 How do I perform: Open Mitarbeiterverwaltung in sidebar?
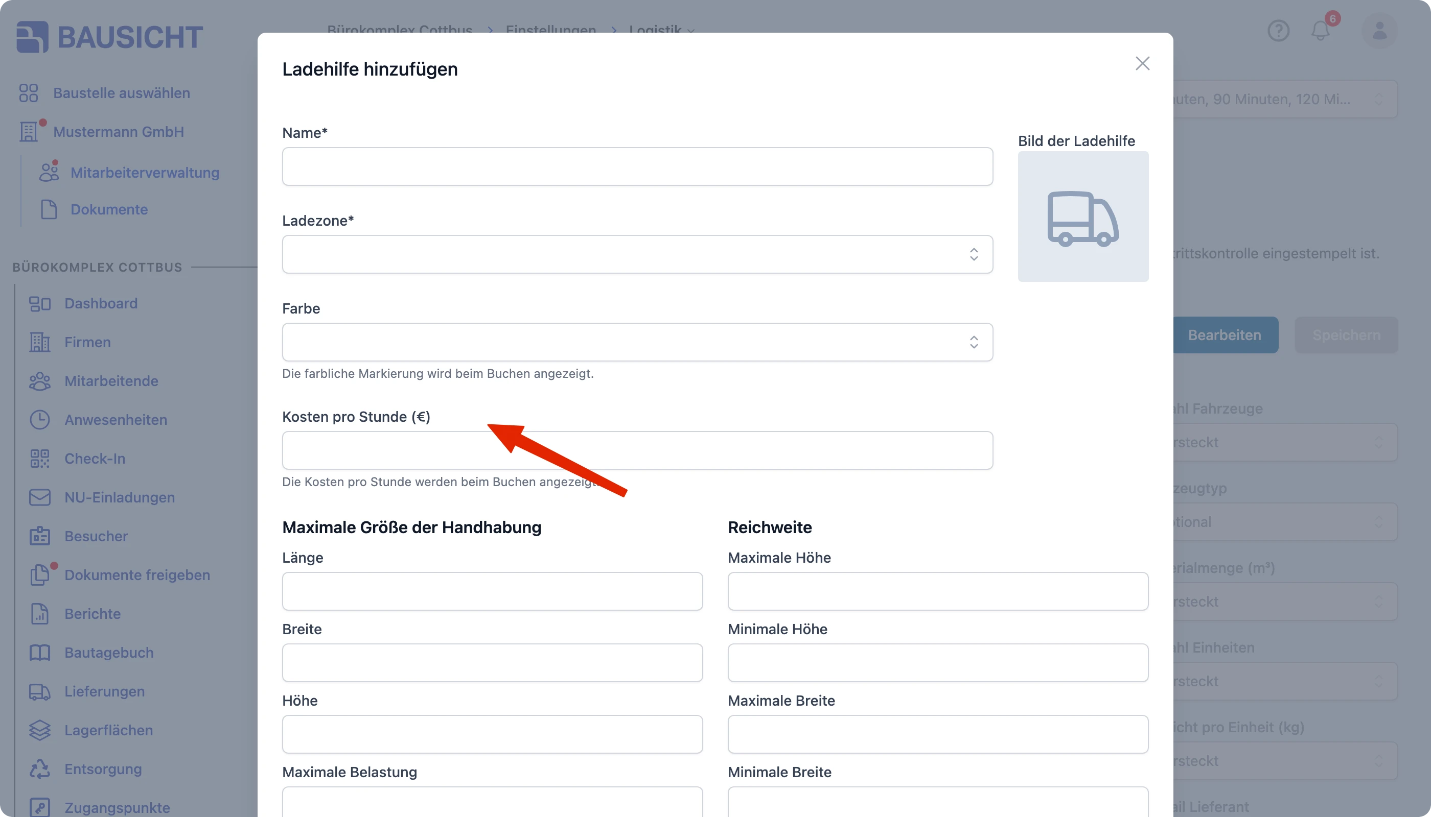[x=145, y=172]
